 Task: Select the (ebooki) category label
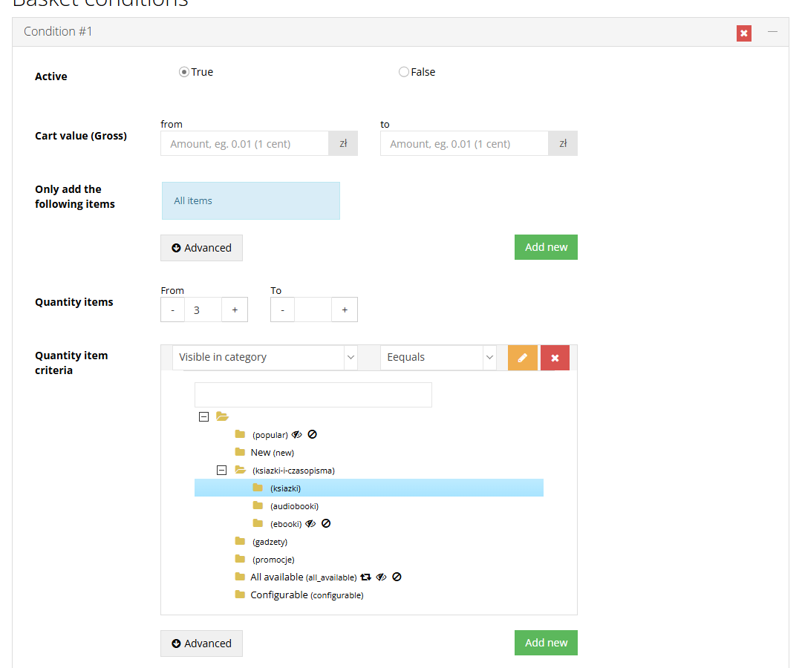286,525
